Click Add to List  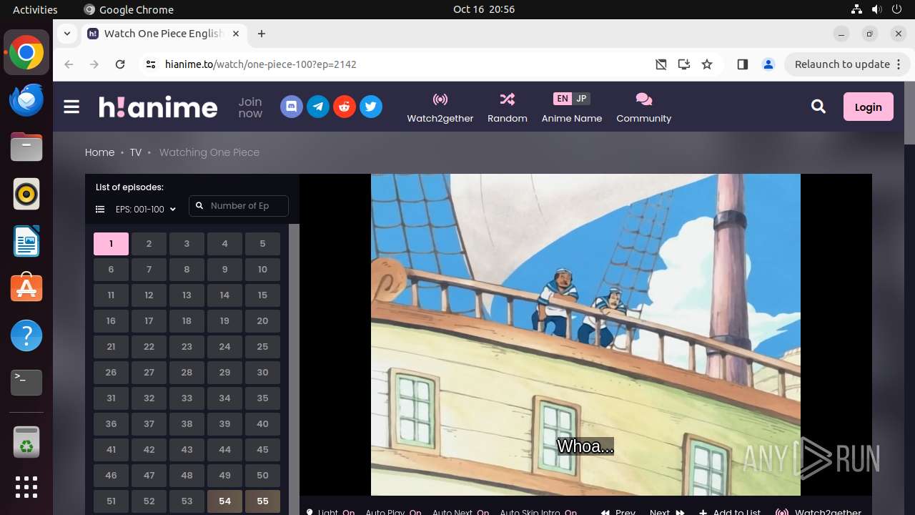coord(730,512)
